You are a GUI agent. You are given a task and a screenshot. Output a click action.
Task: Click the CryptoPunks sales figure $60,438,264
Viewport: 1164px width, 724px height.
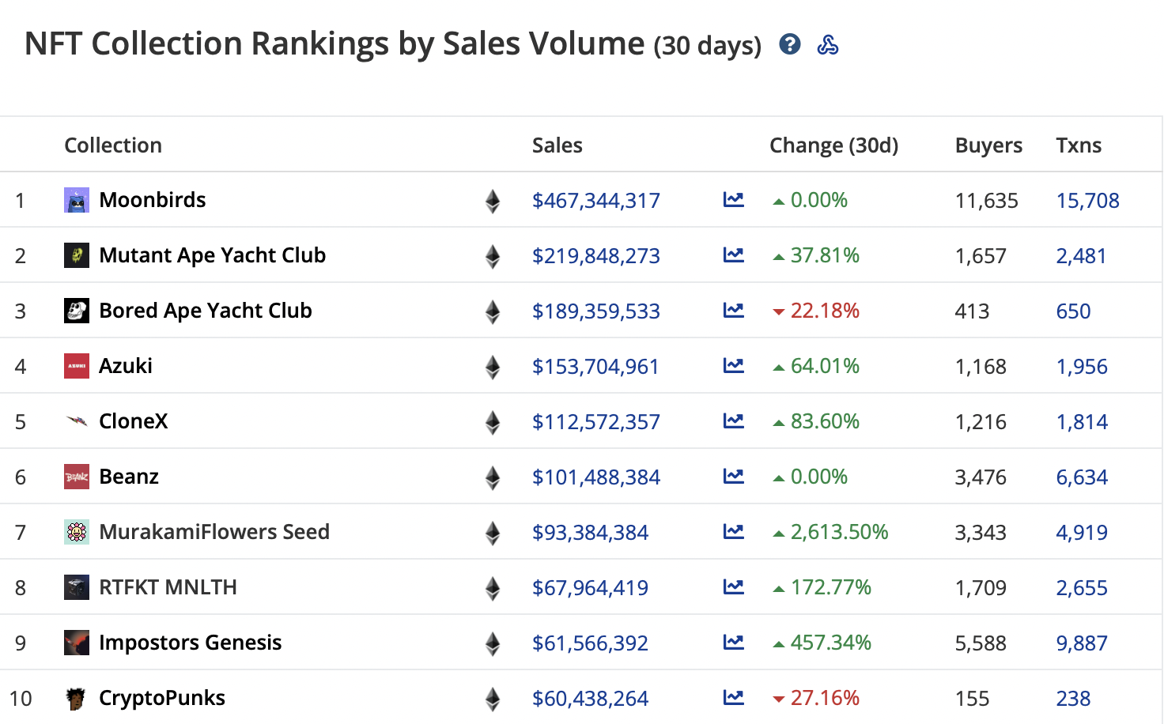pyautogui.click(x=590, y=699)
